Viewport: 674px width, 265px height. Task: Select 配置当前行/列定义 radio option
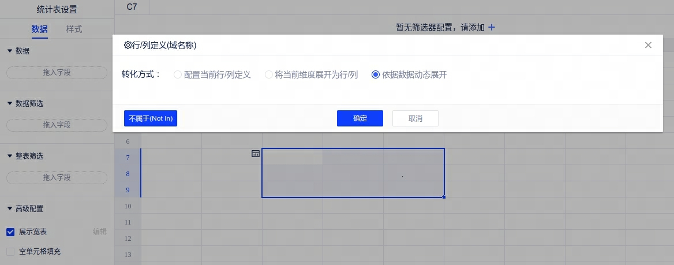tap(178, 74)
